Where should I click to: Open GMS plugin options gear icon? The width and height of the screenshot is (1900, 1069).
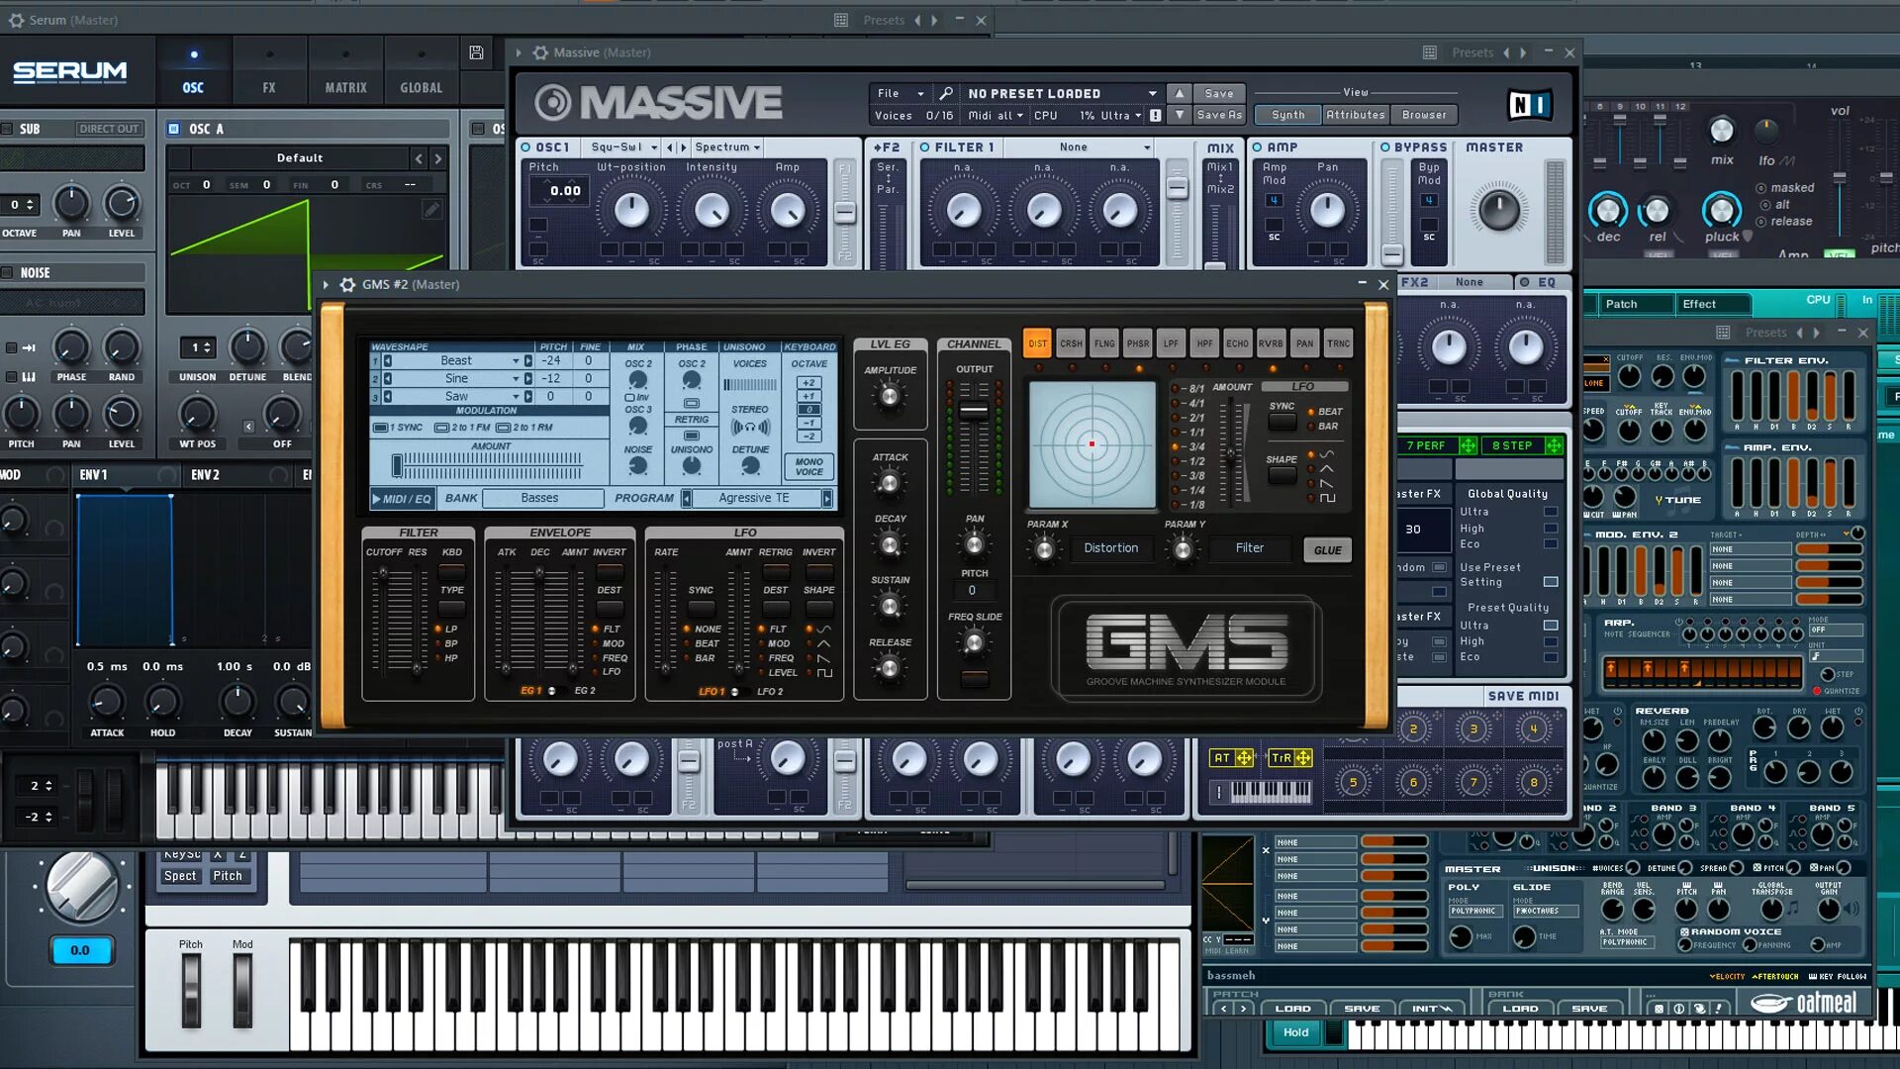coord(347,285)
